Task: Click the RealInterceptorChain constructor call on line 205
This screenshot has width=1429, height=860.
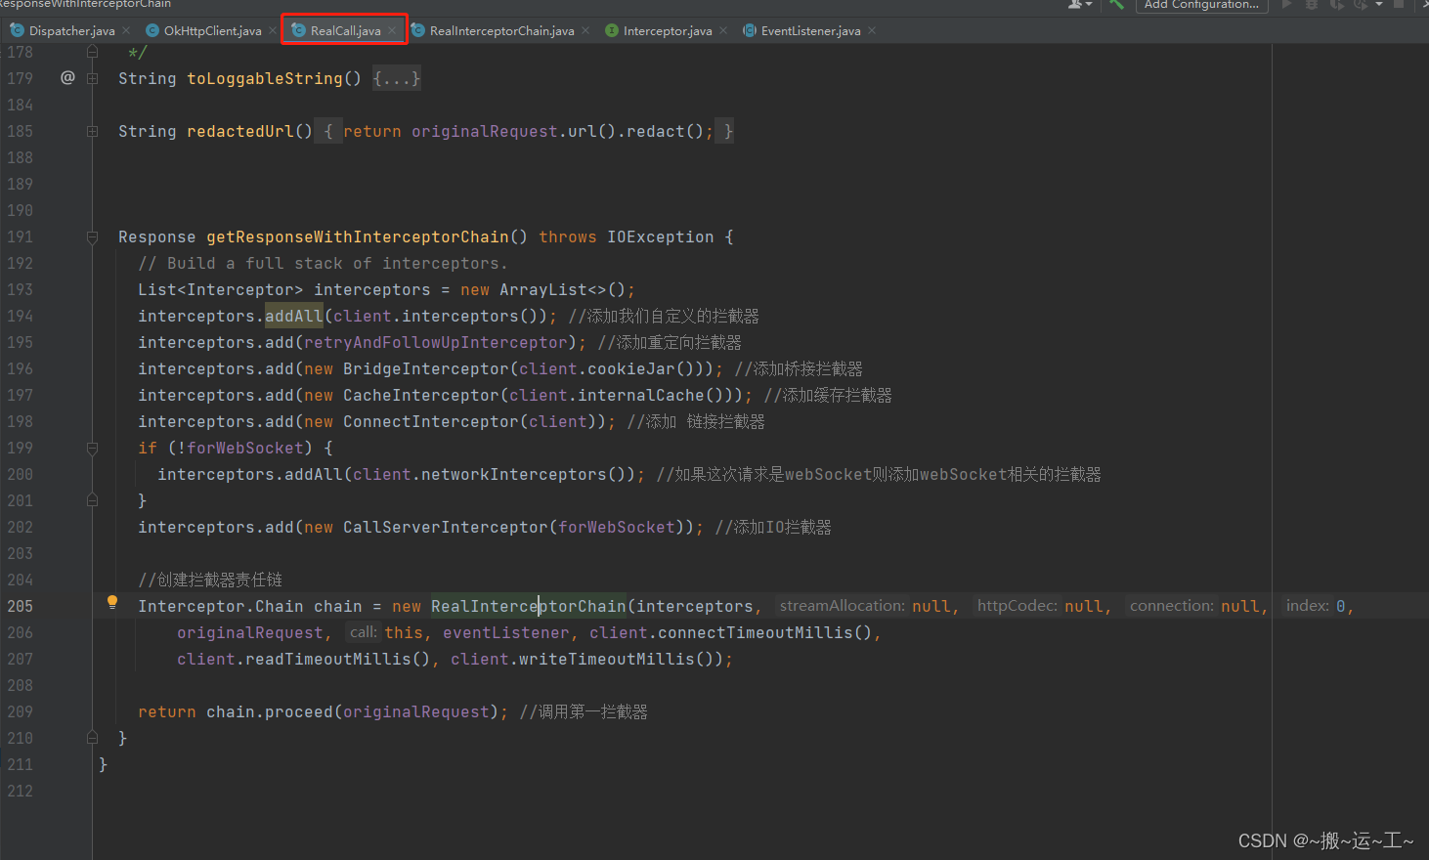Action: click(529, 606)
